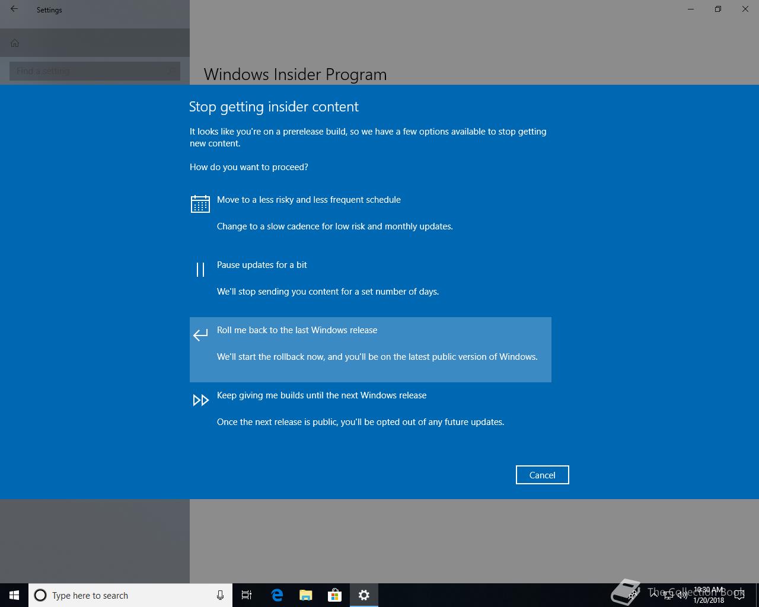The image size is (759, 607).
Task: Click the Once the next release is public text
Action: tap(361, 422)
